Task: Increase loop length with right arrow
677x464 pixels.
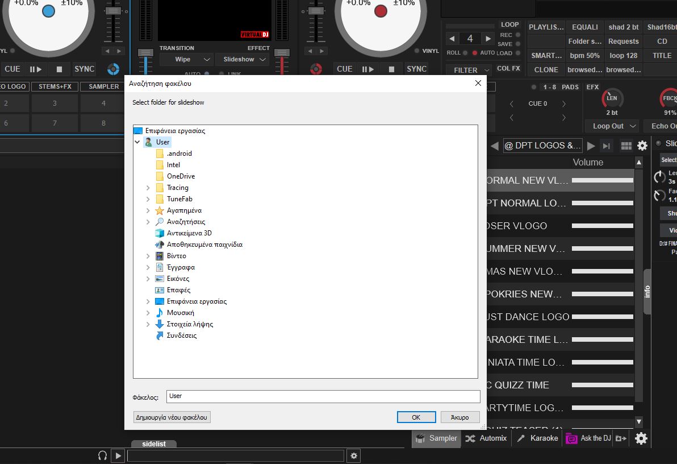Action: pyautogui.click(x=488, y=39)
